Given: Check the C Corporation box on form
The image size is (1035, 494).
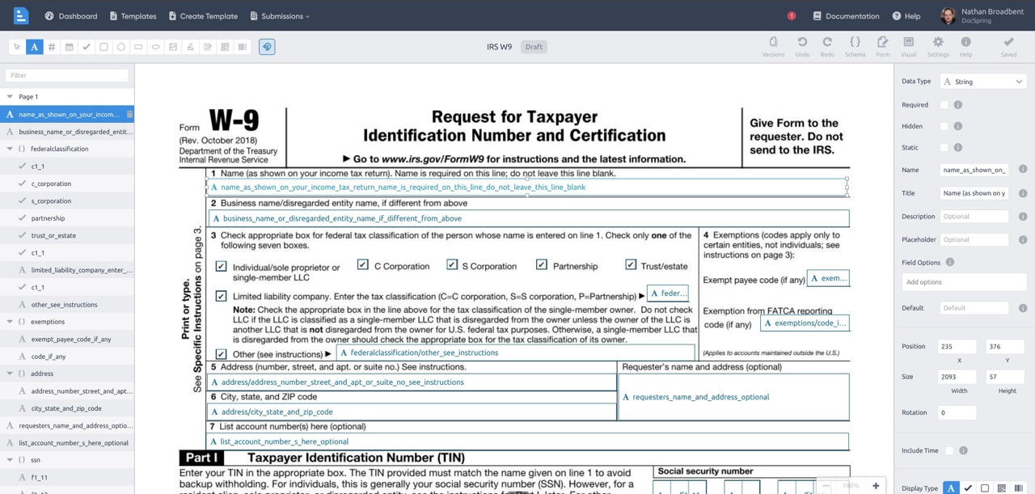Looking at the screenshot, I should [362, 264].
